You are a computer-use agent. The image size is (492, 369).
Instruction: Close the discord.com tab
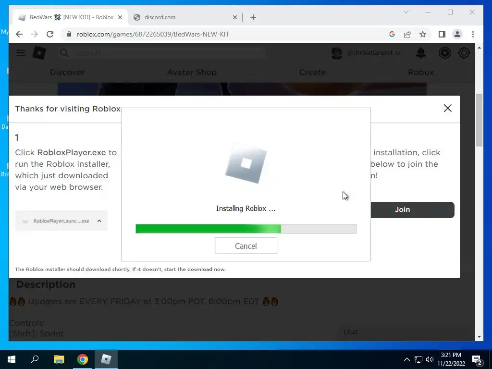pyautogui.click(x=234, y=18)
